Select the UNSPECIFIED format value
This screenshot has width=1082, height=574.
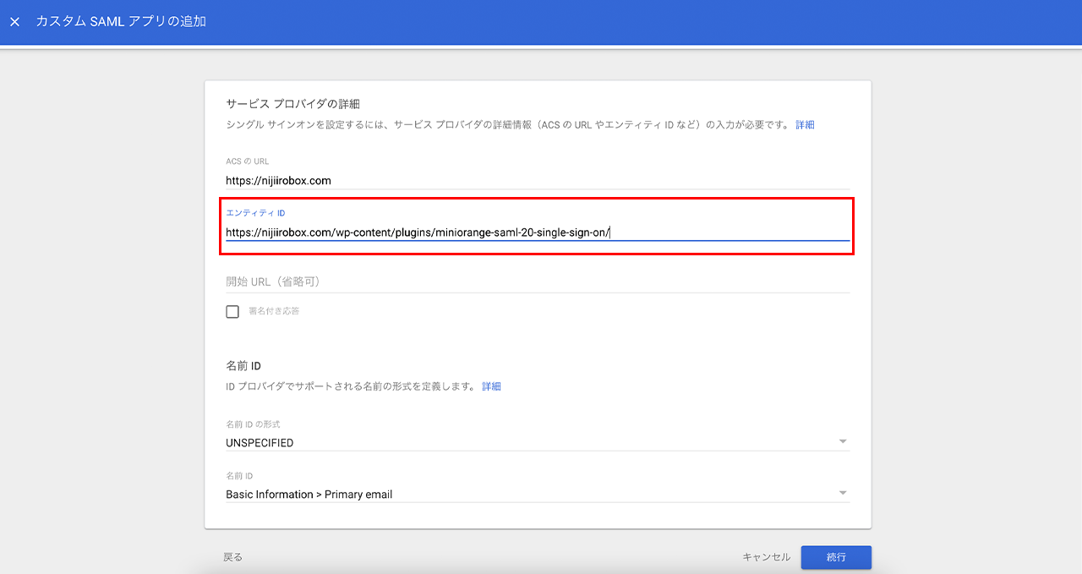click(260, 443)
